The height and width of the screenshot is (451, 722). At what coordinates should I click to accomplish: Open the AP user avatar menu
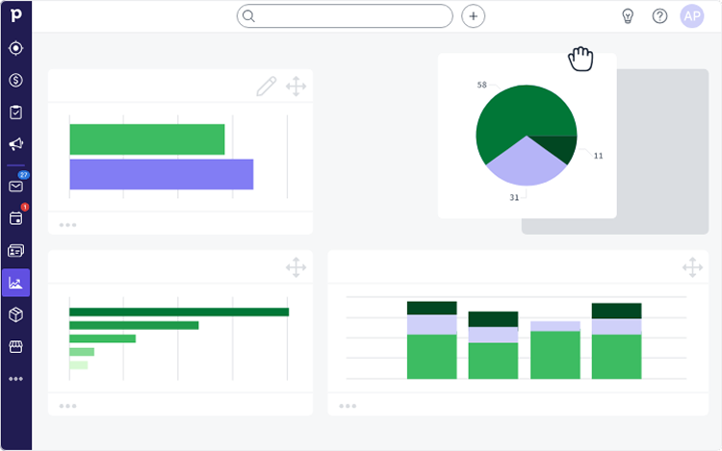pyautogui.click(x=692, y=16)
